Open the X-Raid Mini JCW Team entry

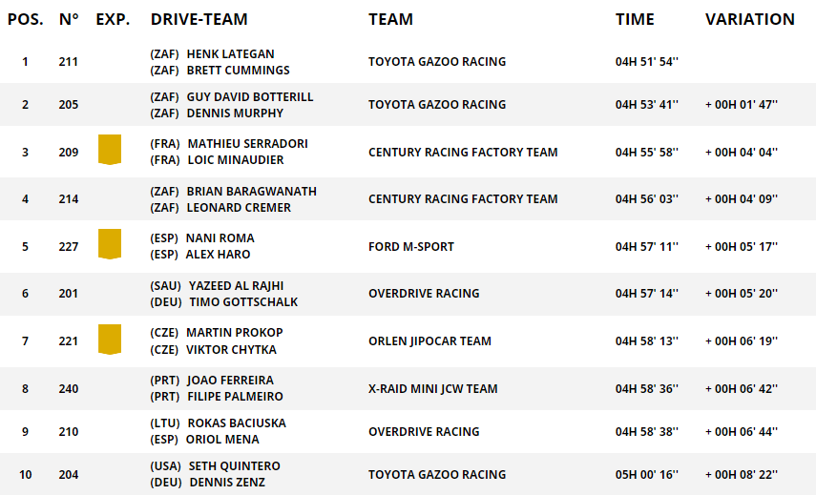pos(432,389)
